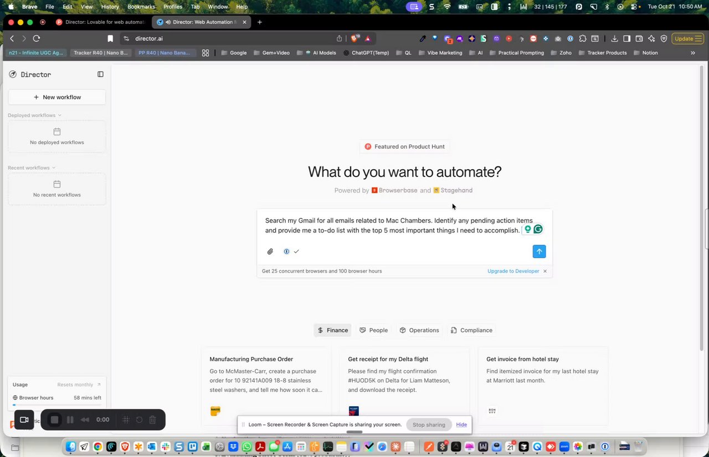Open Finder from the Dock
This screenshot has height=457, width=709.
(x=71, y=446)
